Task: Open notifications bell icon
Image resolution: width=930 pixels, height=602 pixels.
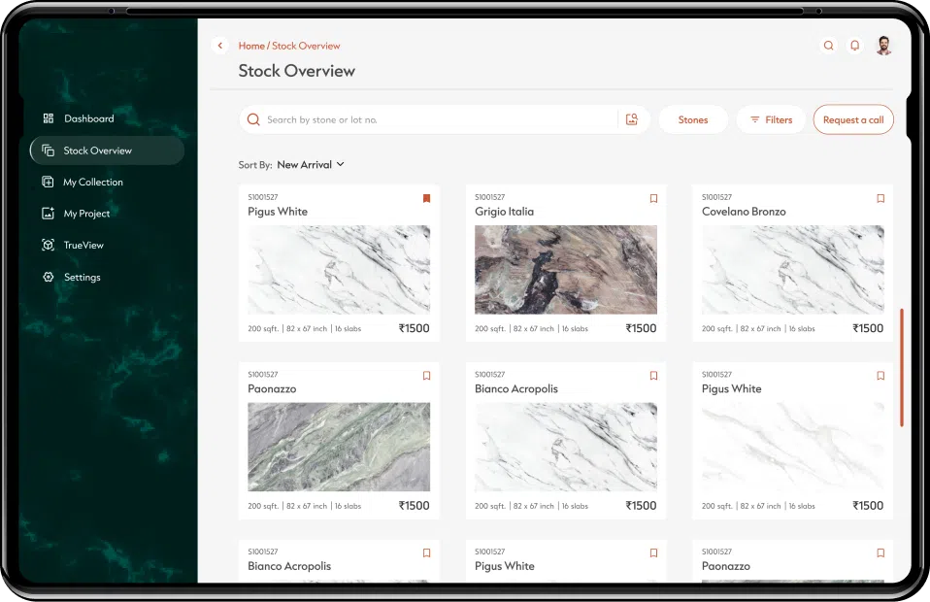Action: tap(855, 46)
